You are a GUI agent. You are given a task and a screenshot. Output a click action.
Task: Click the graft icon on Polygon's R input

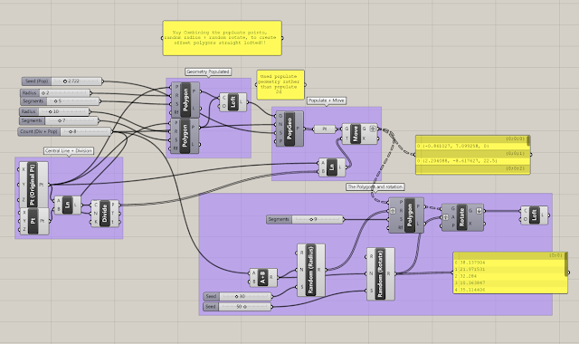pyautogui.click(x=394, y=211)
